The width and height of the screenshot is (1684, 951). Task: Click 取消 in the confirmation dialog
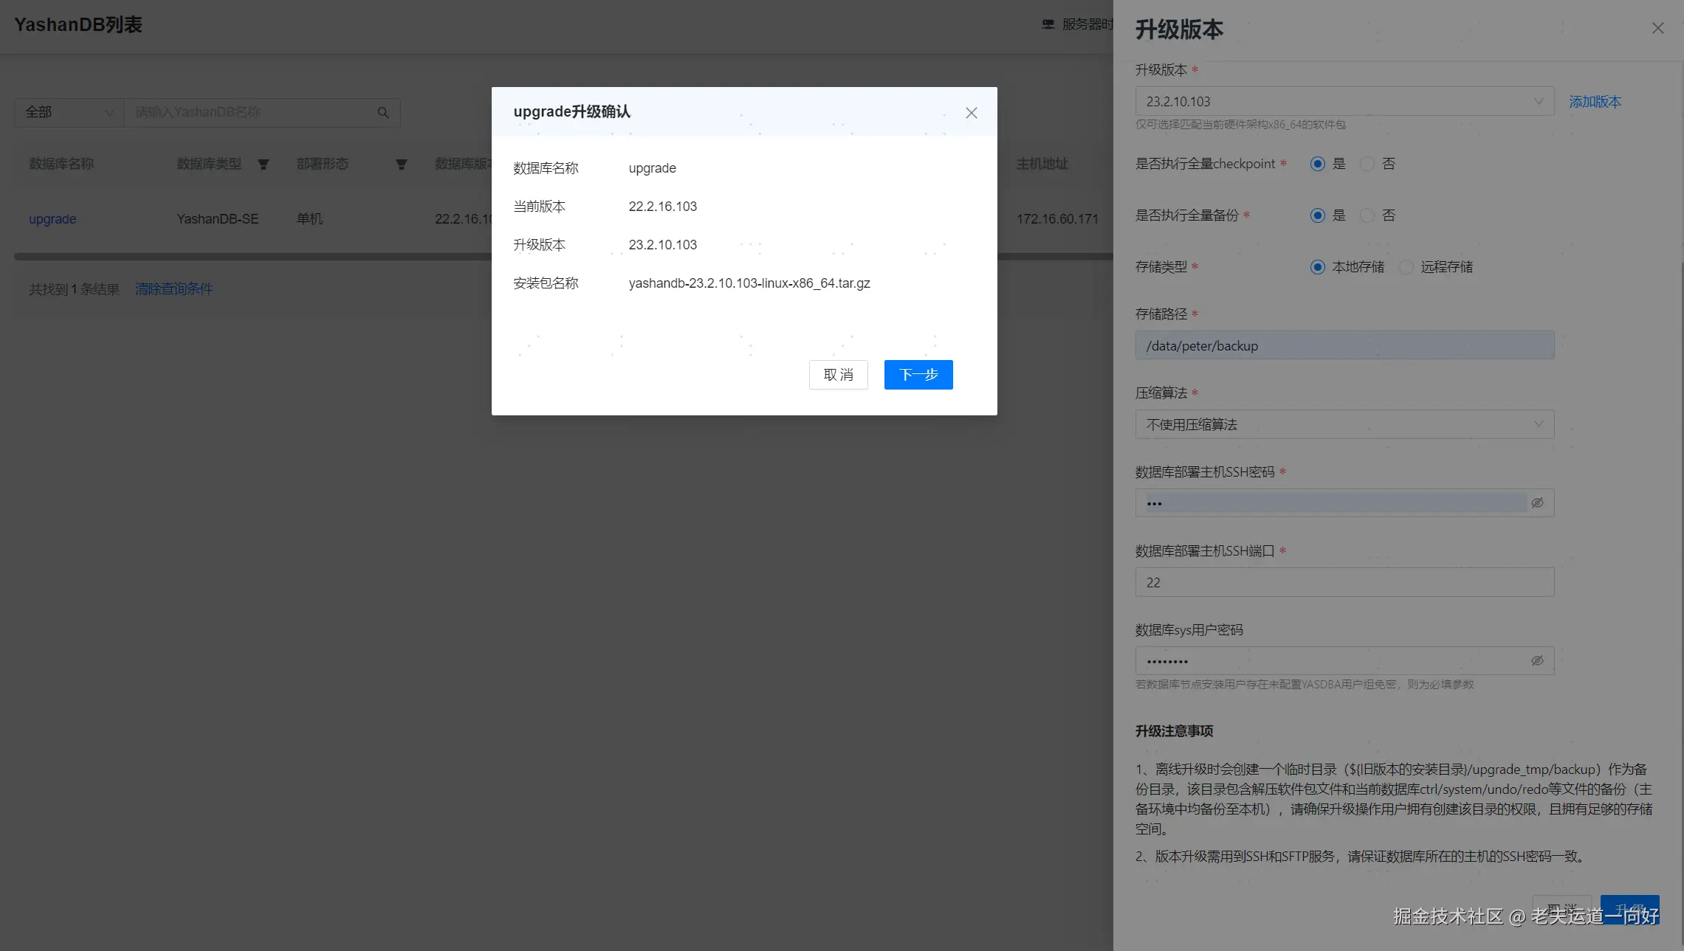pos(838,375)
